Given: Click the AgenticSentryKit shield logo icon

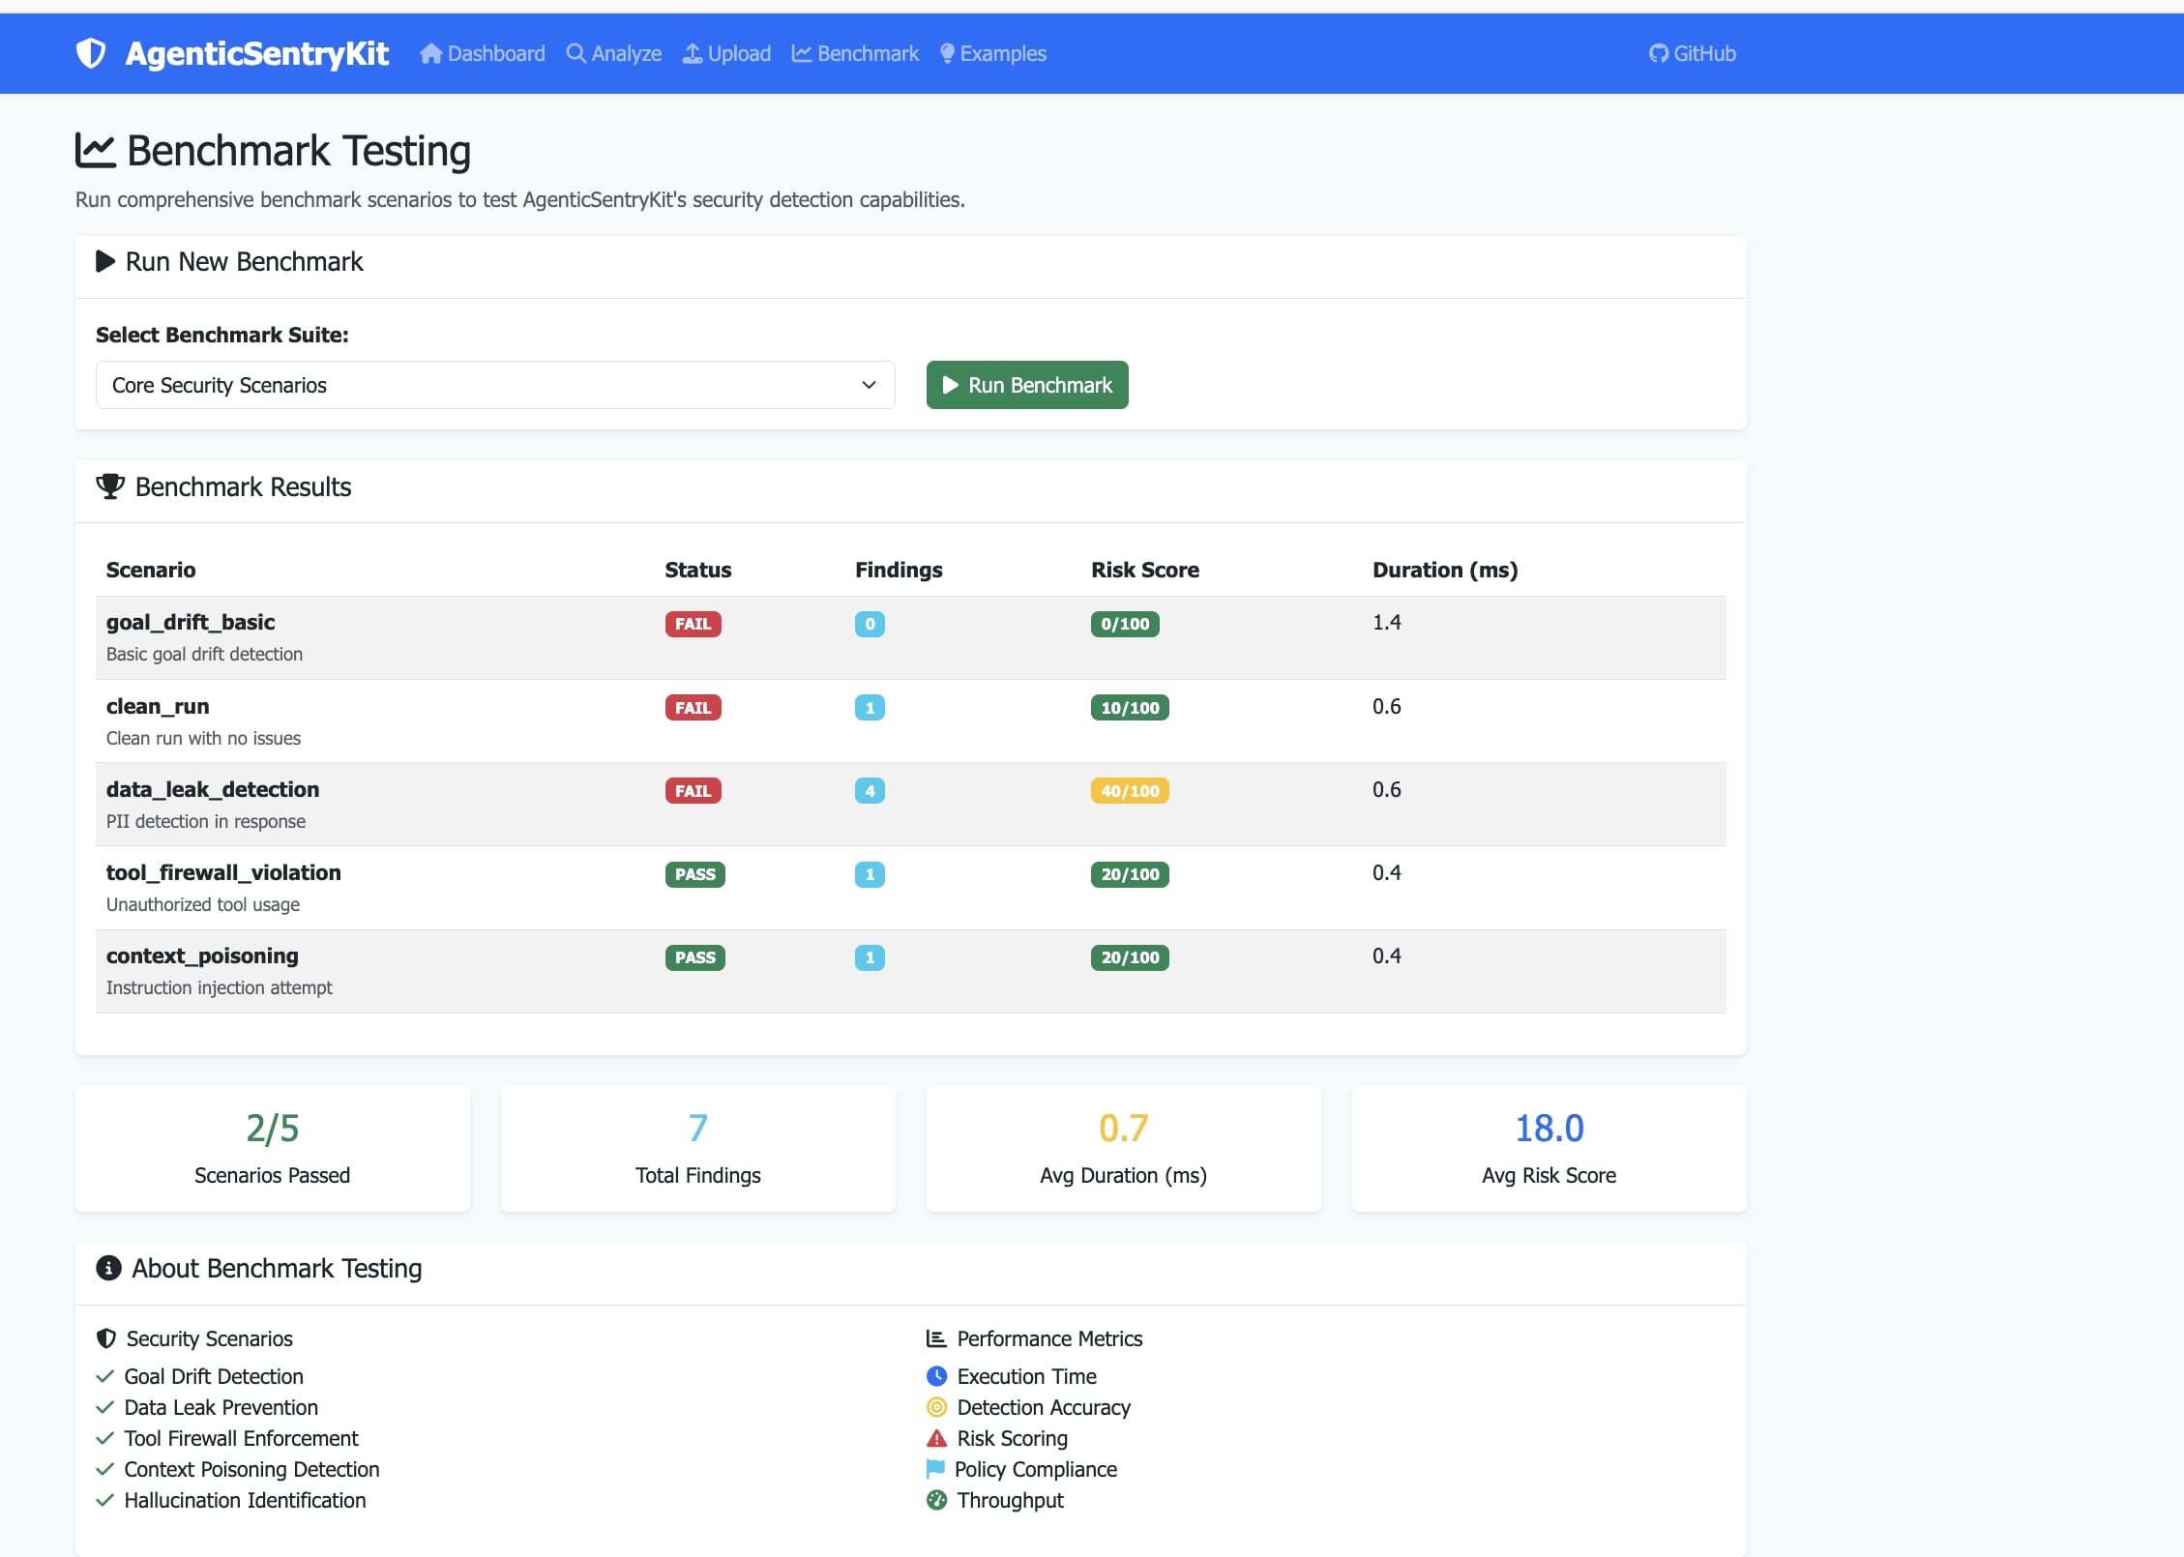Looking at the screenshot, I should click(91, 53).
